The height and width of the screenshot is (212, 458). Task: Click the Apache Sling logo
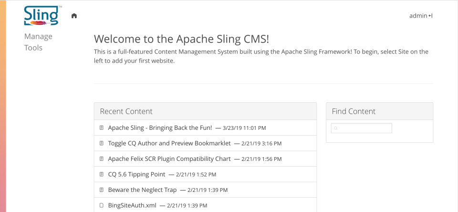coord(41,16)
